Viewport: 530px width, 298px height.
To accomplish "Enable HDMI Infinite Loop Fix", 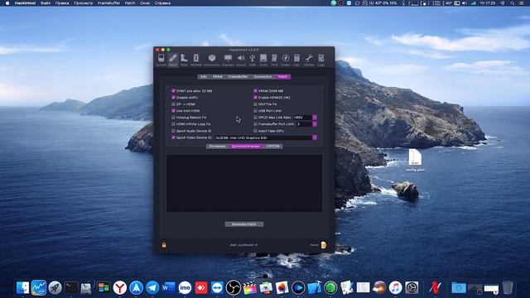I will pos(173,124).
